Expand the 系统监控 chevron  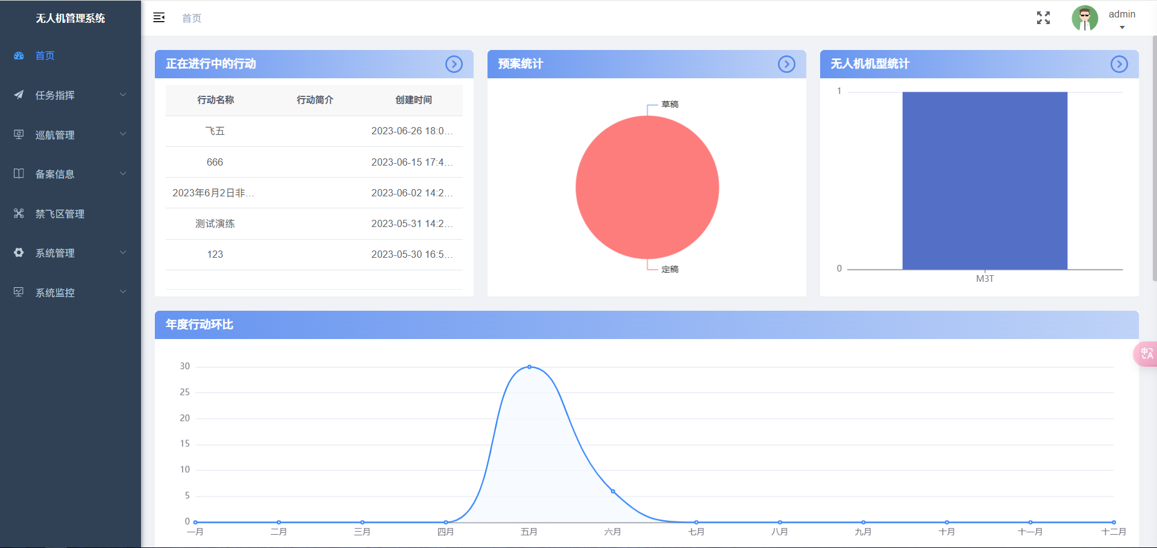pyautogui.click(x=123, y=291)
